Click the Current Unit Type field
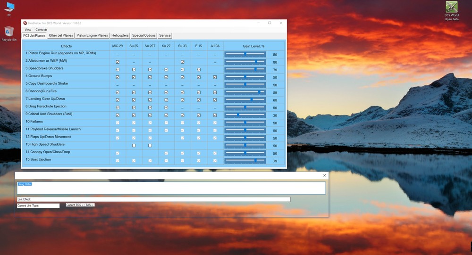The image size is (472, 255). point(38,206)
